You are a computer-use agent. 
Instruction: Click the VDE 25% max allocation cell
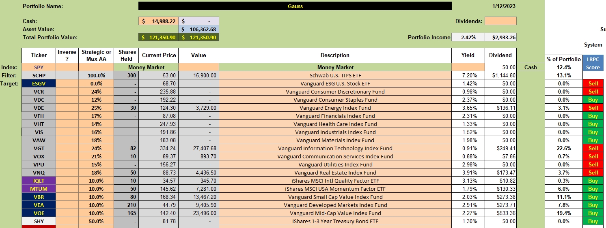pyautogui.click(x=96, y=108)
